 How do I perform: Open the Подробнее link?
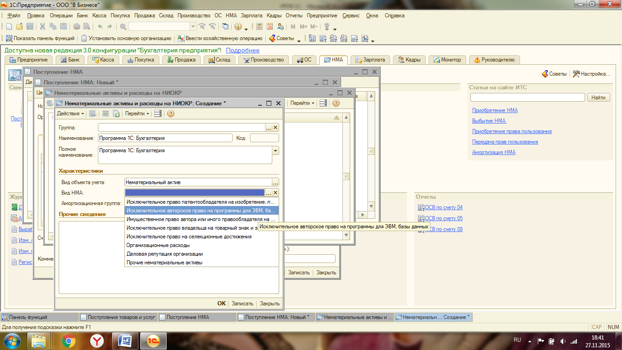pyautogui.click(x=243, y=50)
